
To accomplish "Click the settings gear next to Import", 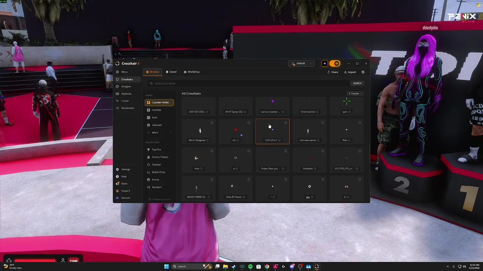I will click(363, 72).
